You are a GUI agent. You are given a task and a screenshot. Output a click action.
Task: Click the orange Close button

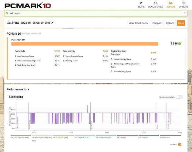(x=181, y=23)
